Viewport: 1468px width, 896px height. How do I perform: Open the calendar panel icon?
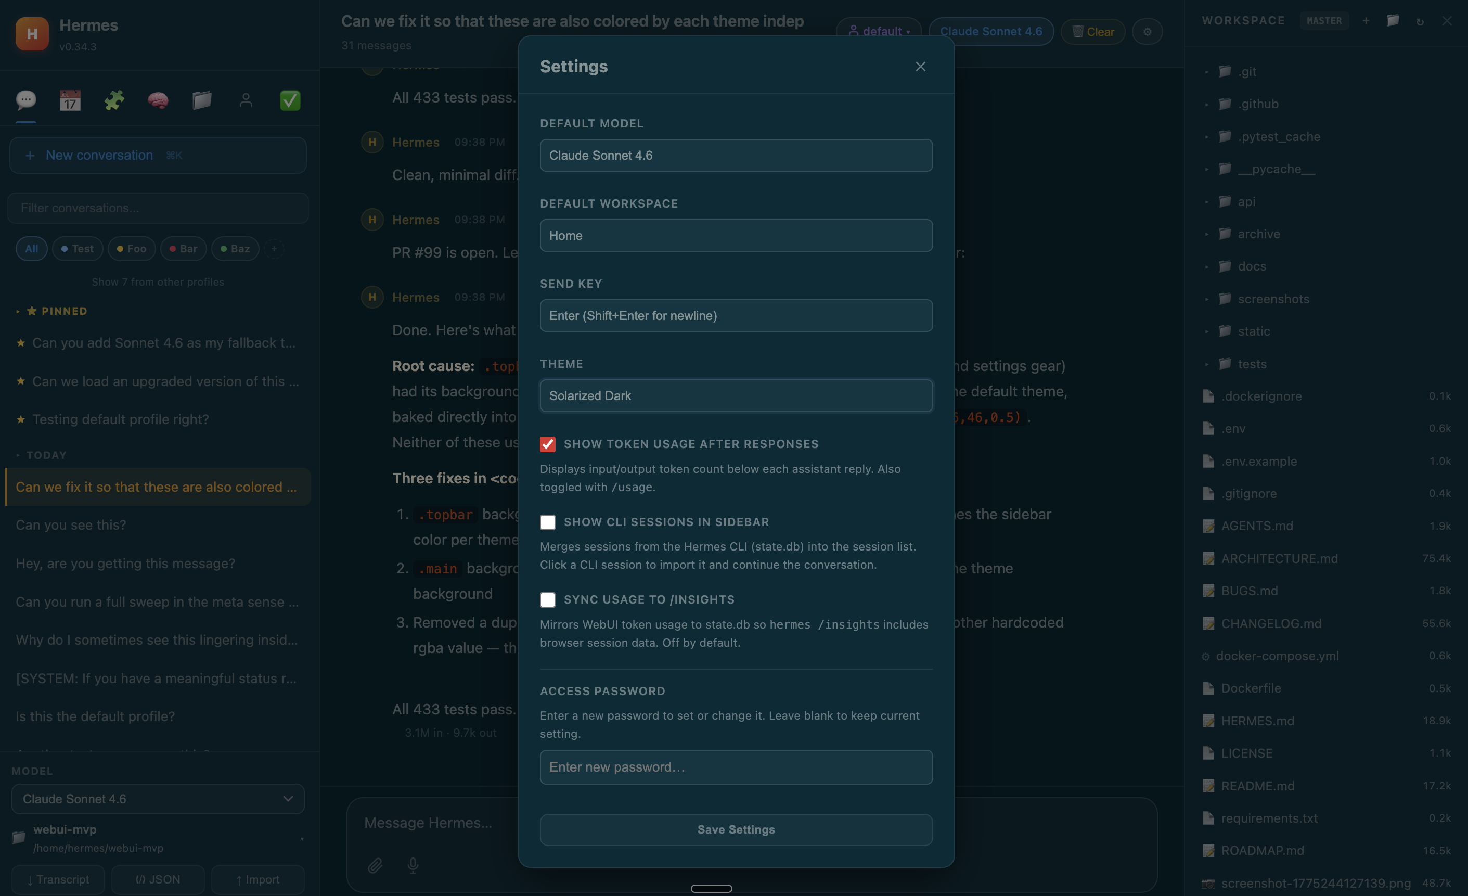70,100
